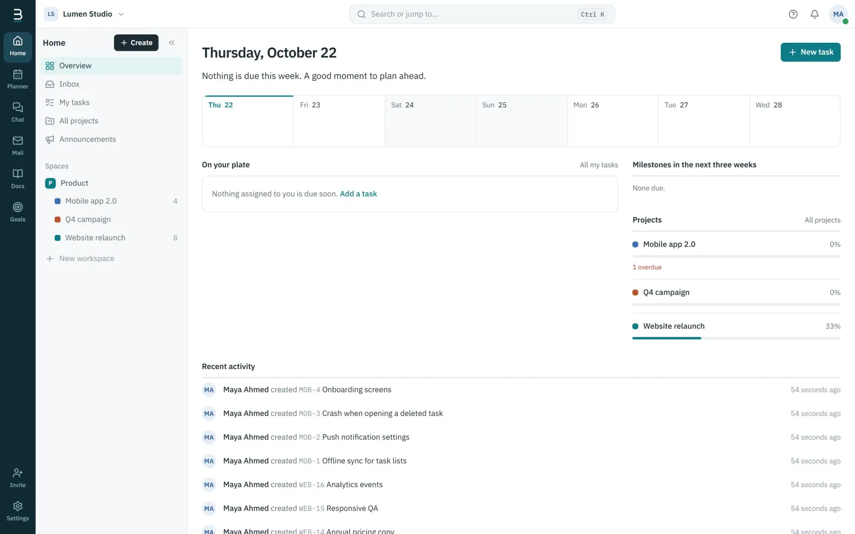
Task: Click the Create button
Action: click(136, 43)
